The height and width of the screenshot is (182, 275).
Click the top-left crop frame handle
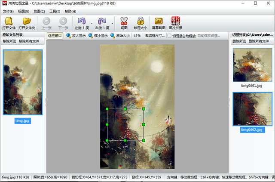(x=107, y=109)
